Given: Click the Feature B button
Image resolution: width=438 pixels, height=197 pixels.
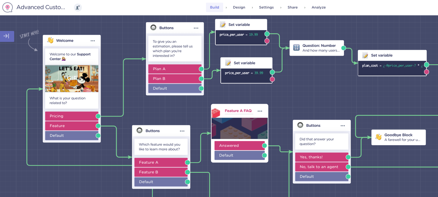Looking at the screenshot, I should 161,172.
